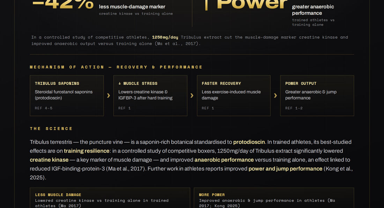Click REF 1 in the Muscle Stress card
384x208 pixels.
[124, 108]
